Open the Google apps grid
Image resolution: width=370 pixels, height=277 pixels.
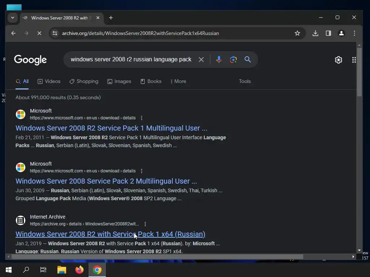(354, 60)
